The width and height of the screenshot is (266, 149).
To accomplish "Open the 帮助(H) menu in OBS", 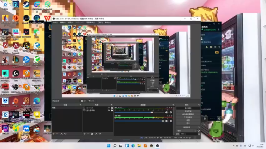I will tap(108, 23).
